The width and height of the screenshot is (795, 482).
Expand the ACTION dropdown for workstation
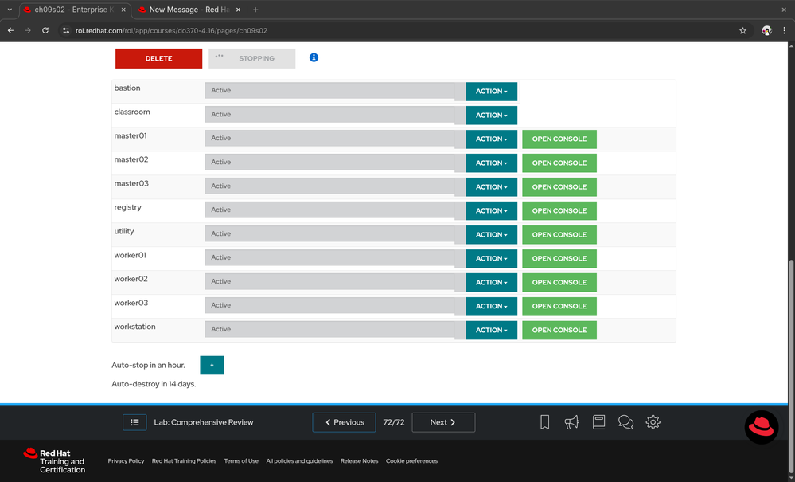[x=491, y=330]
